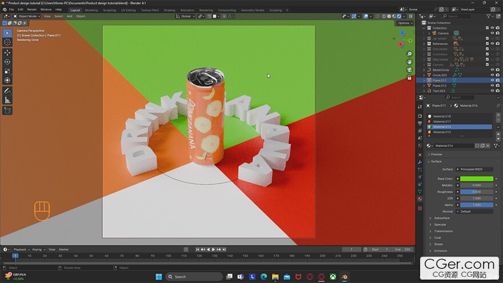
Task: Open the Physics properties tab
Action: 420,177
